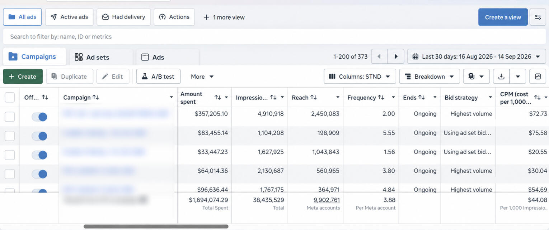This screenshot has width=549, height=230.
Task: Turn off the $64,014.36 campaign toggle
Action: coord(39,174)
